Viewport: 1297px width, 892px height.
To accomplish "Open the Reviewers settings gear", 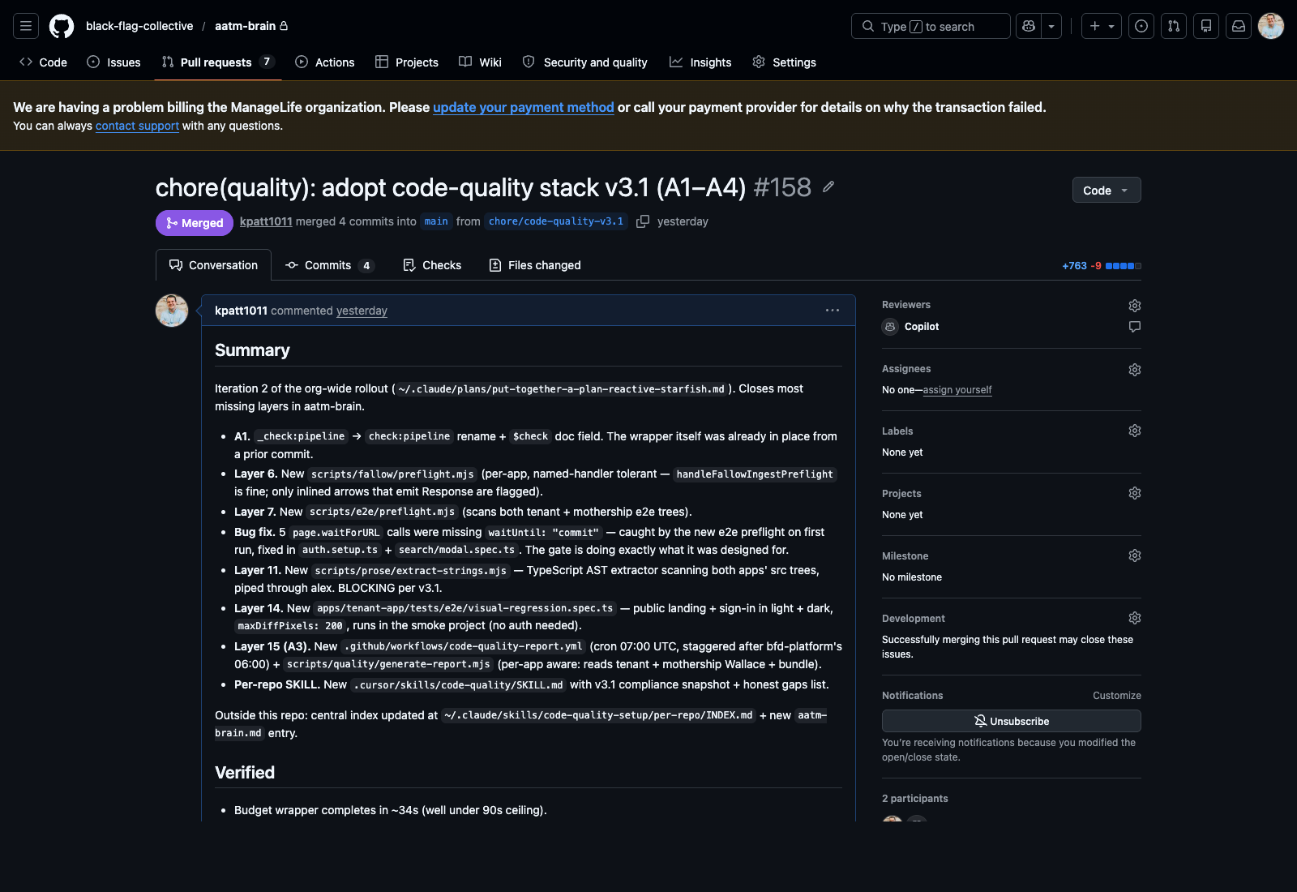I will click(1134, 306).
